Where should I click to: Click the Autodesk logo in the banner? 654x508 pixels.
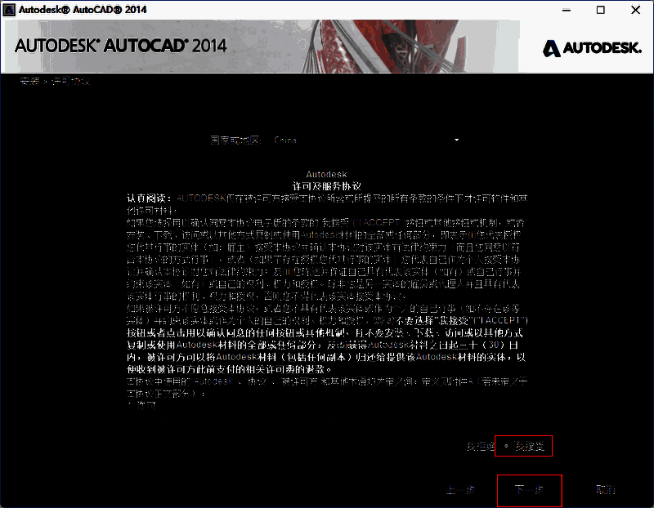592,48
